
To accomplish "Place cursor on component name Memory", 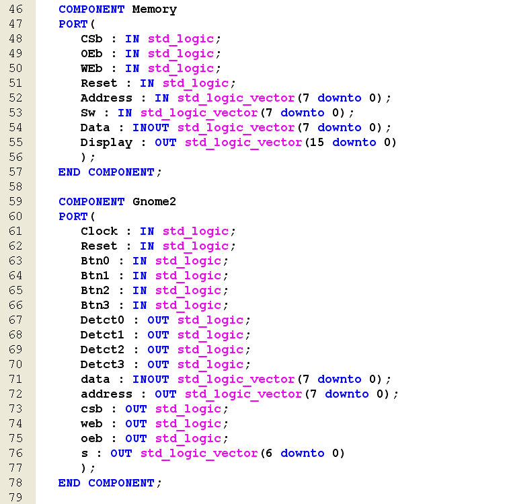I will [154, 9].
